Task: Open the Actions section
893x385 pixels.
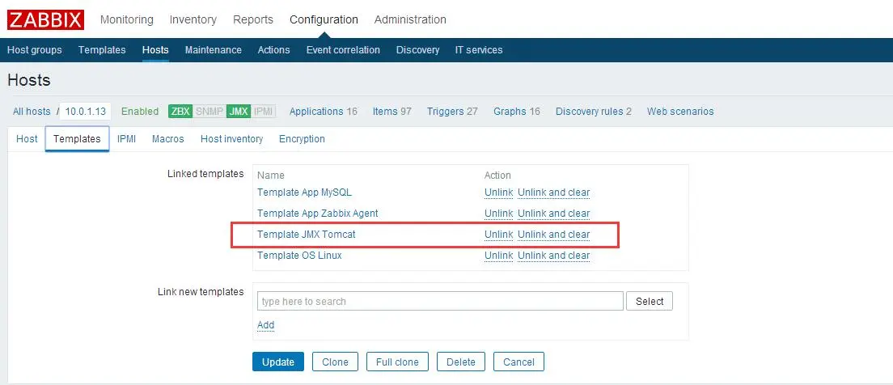Action: tap(273, 50)
